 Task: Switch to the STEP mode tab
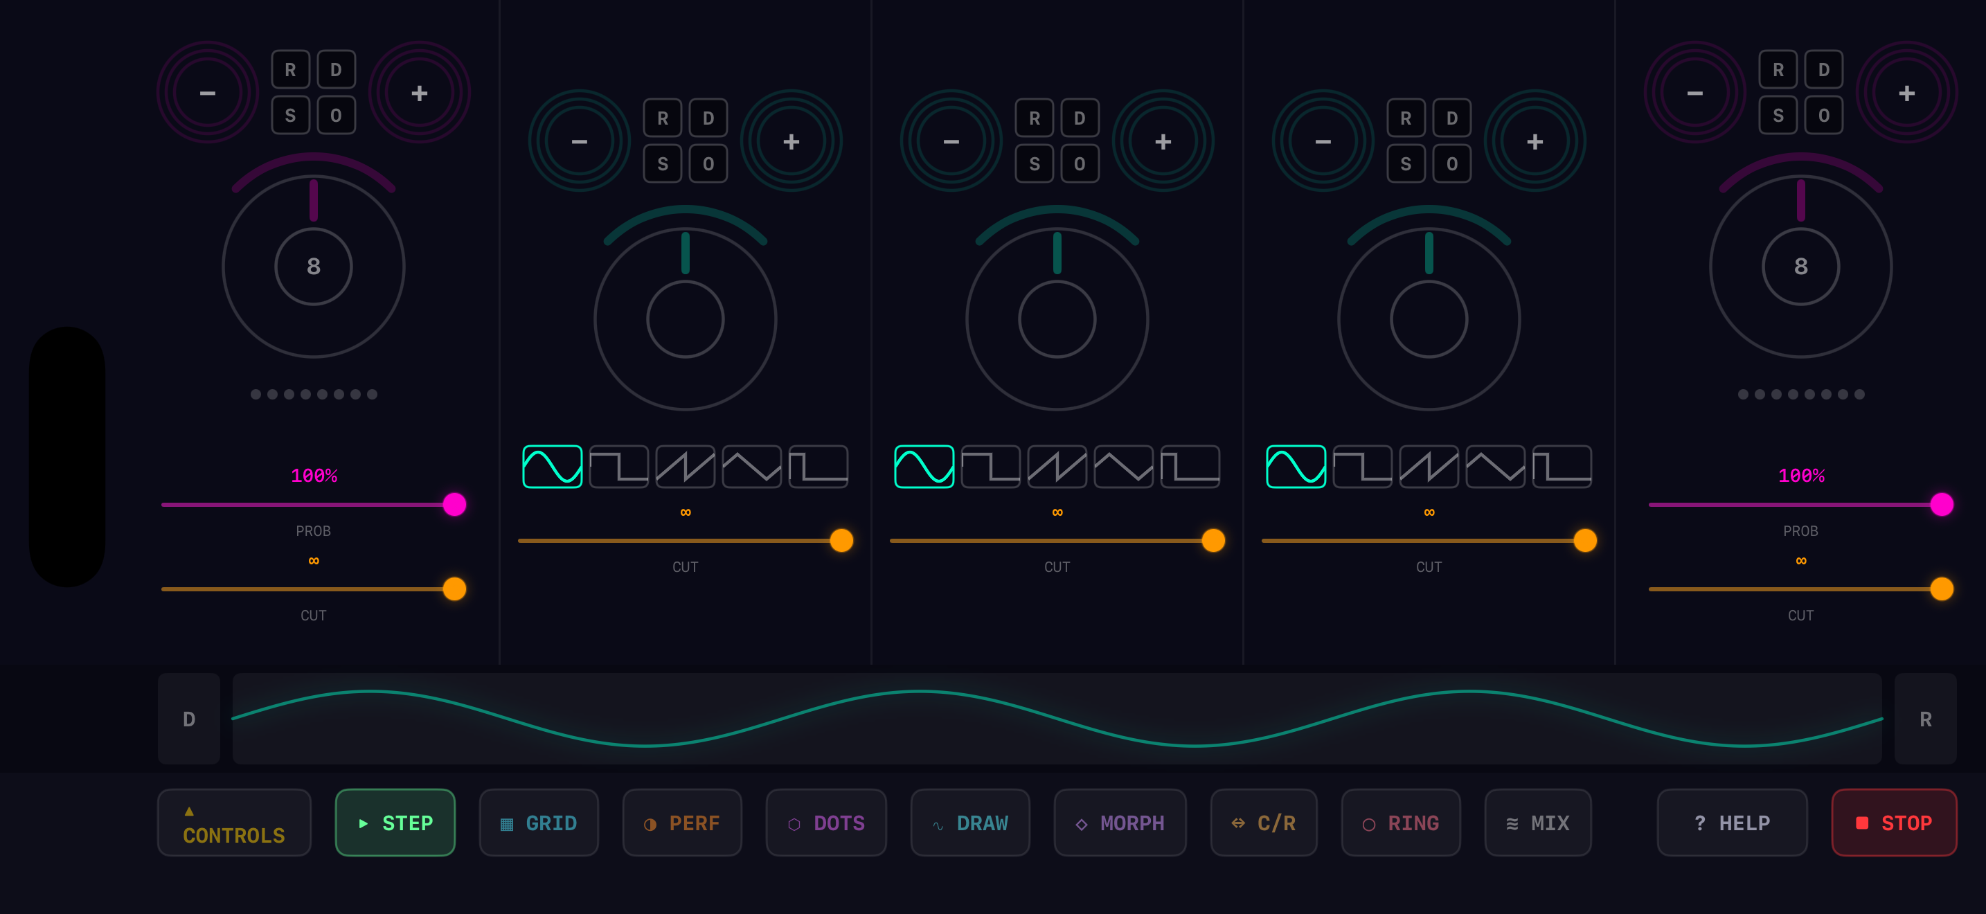pyautogui.click(x=395, y=823)
